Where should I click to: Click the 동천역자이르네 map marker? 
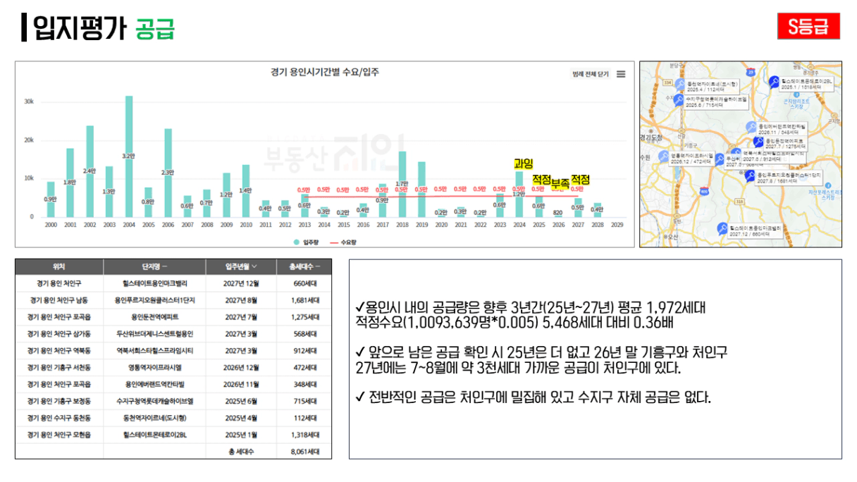pyautogui.click(x=679, y=85)
